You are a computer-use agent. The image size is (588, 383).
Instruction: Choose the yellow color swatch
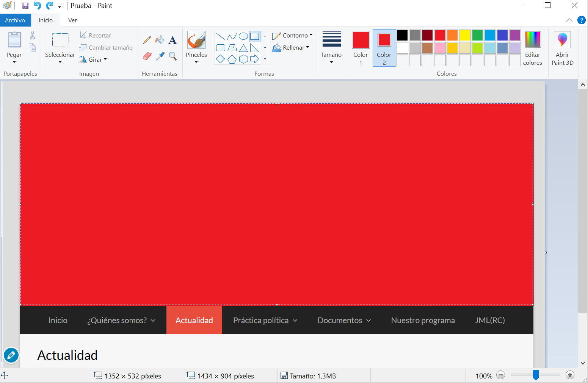(465, 35)
